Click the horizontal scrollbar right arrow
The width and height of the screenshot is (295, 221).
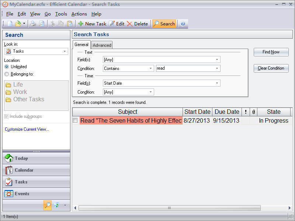pyautogui.click(x=290, y=208)
